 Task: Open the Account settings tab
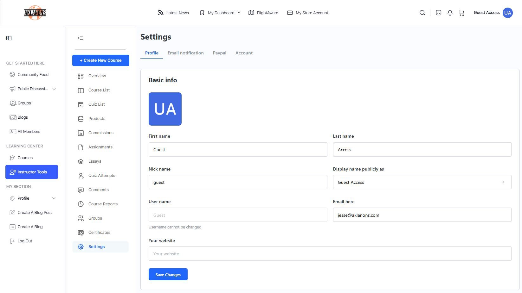point(244,53)
